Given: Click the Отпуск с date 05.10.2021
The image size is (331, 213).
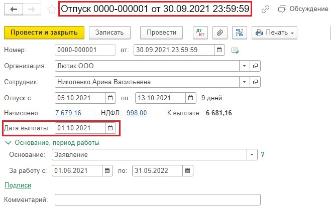Looking at the screenshot, I should pos(80,98).
